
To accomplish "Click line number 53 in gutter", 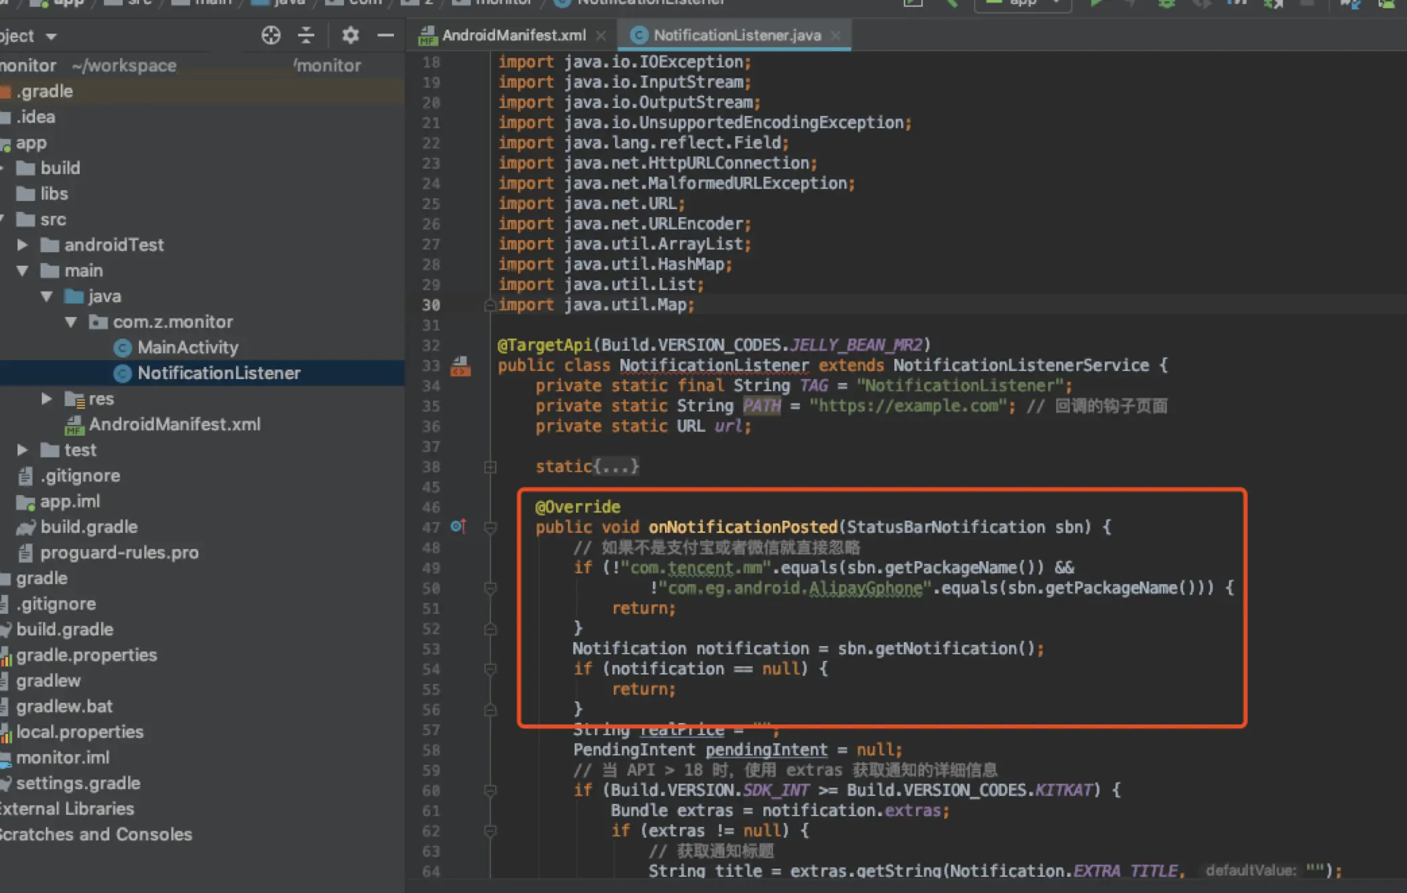I will click(431, 649).
